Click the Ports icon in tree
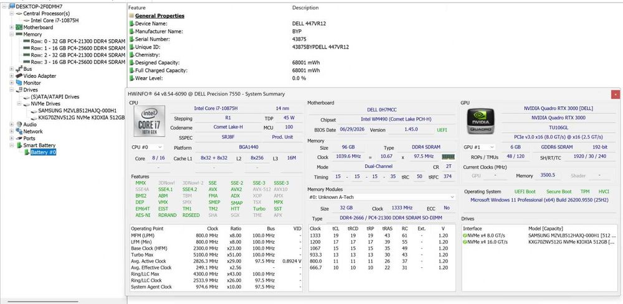This screenshot has height=304, width=623. (x=19, y=139)
